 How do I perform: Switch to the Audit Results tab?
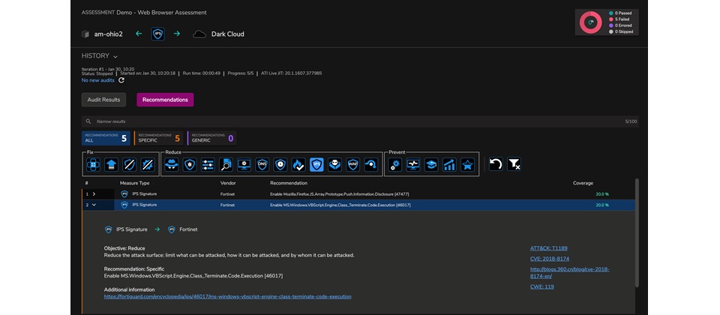103,100
